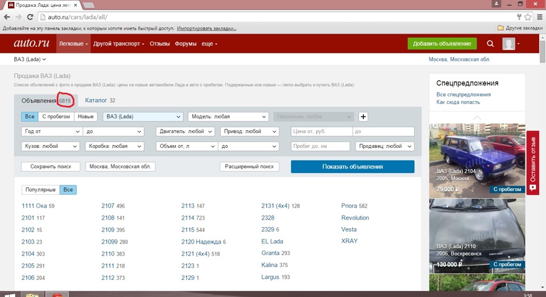Open the Модель: любая dropdown

coord(228,117)
